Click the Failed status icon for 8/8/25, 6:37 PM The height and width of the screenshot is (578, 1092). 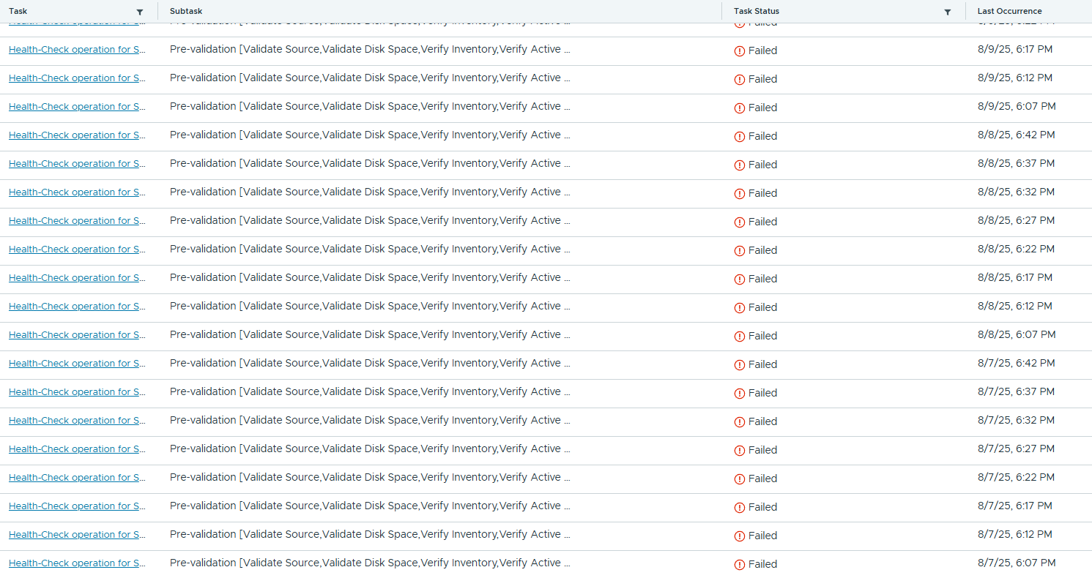[x=740, y=165]
